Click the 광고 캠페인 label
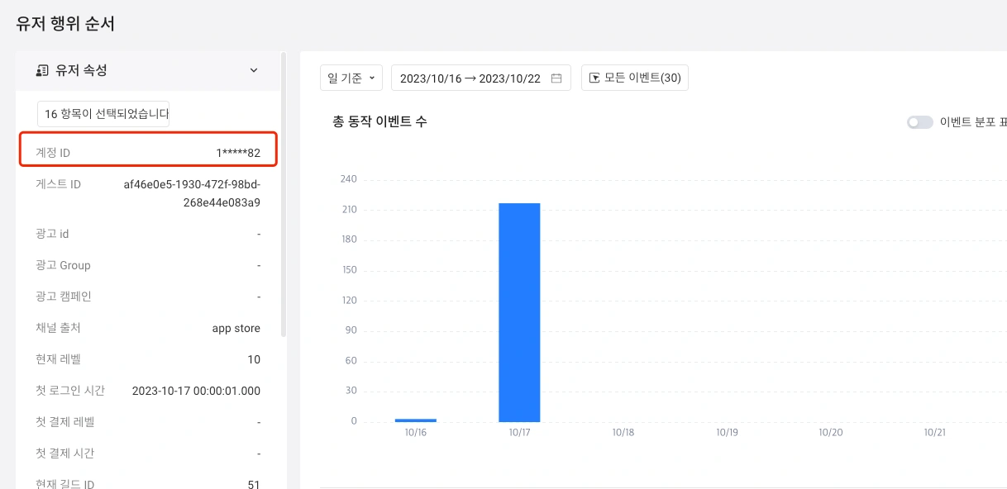Screen dimensions: 1007x489 pyautogui.click(x=64, y=297)
